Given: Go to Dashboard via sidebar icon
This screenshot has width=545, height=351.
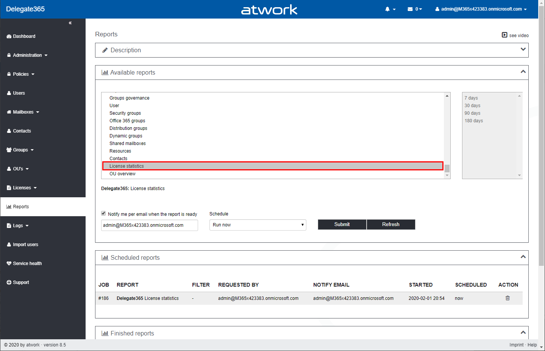Looking at the screenshot, I should [x=9, y=36].
